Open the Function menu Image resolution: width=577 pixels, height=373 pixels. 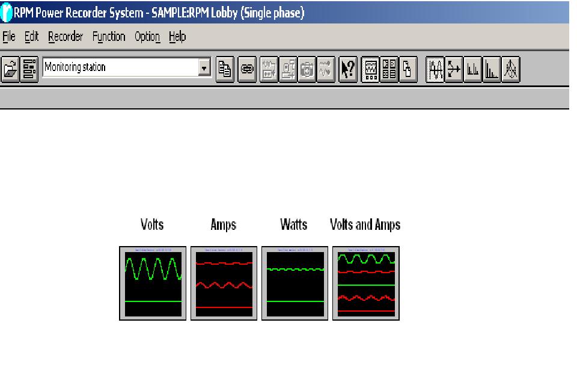pos(109,37)
